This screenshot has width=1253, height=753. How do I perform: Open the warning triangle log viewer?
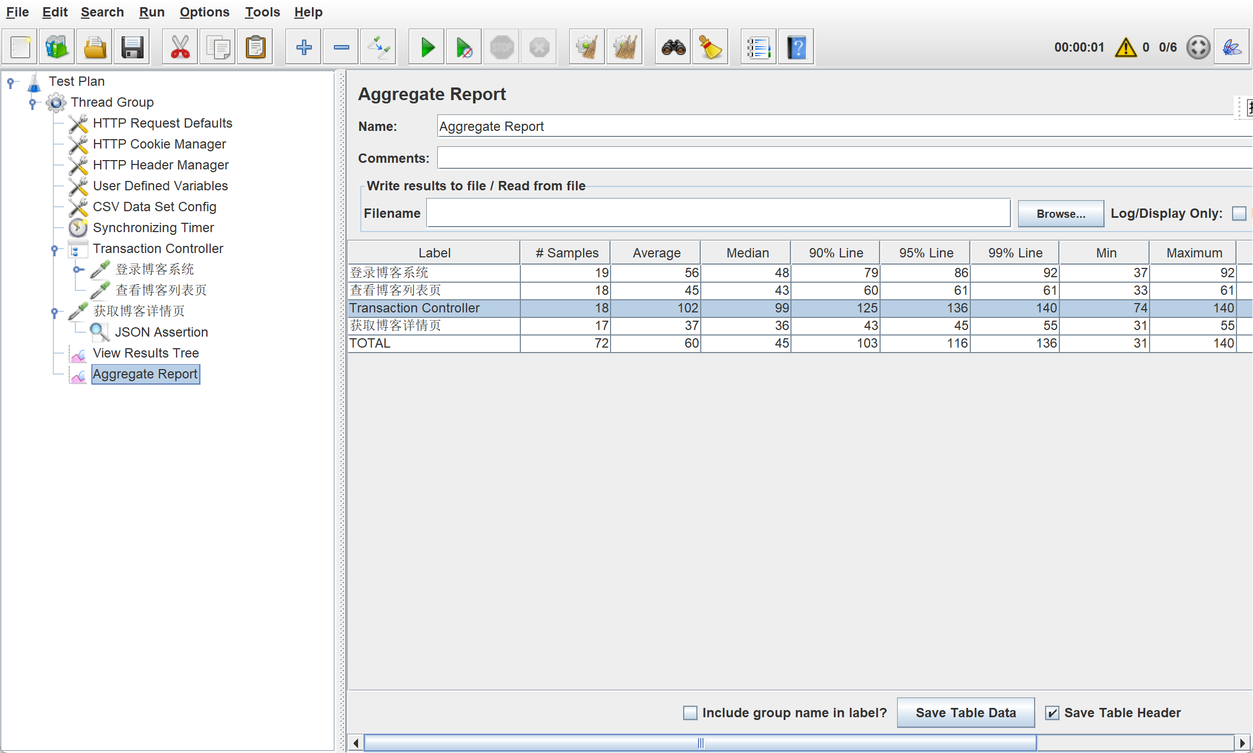[x=1125, y=47]
